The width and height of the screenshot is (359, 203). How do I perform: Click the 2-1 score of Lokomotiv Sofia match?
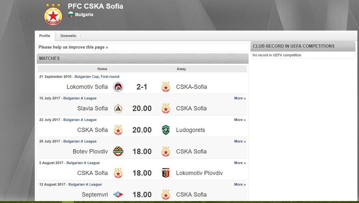[x=142, y=87]
